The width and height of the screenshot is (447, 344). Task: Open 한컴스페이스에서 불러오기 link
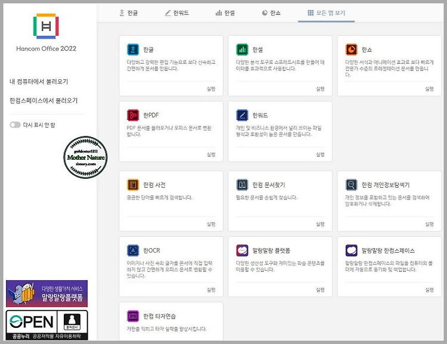[x=44, y=100]
